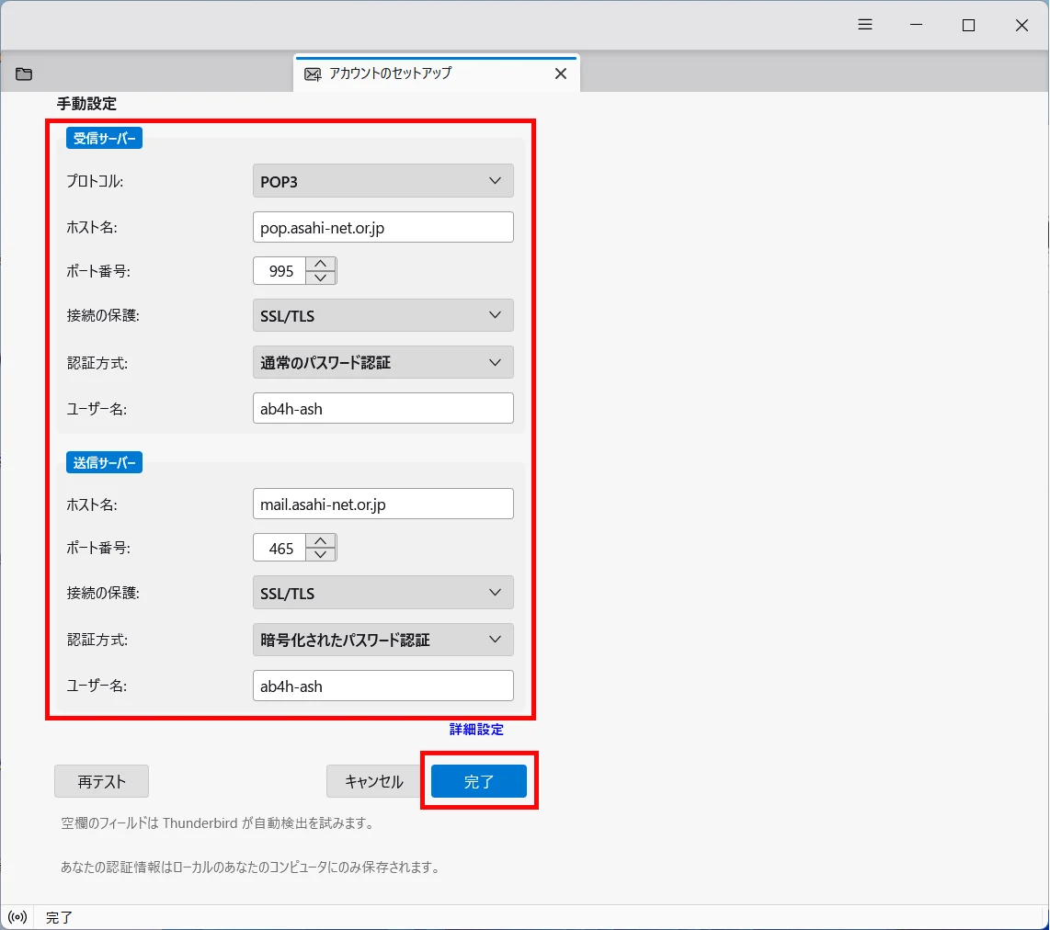Close the アカウントのセットアップ tab

561,73
